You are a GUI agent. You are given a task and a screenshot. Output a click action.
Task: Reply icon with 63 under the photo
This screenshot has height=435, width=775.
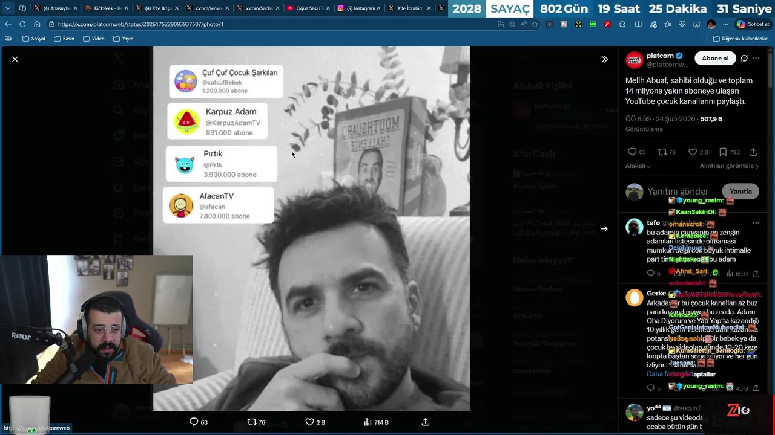pyautogui.click(x=194, y=422)
